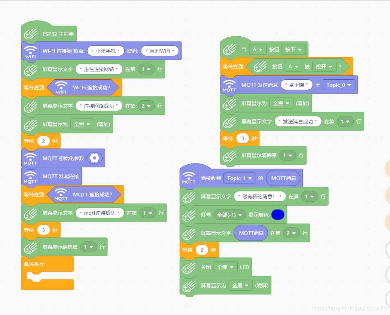The width and height of the screenshot is (390, 315).
Task: Open the 松开 button-state dropdown
Action: (x=324, y=66)
